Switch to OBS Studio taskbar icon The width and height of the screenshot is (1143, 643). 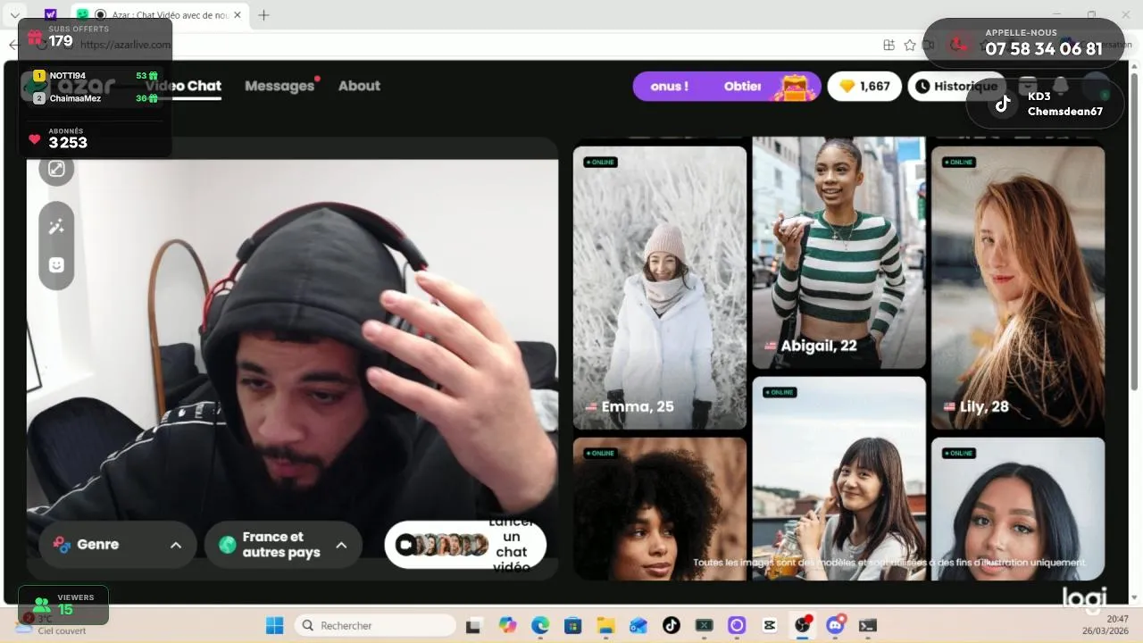pyautogui.click(x=803, y=625)
